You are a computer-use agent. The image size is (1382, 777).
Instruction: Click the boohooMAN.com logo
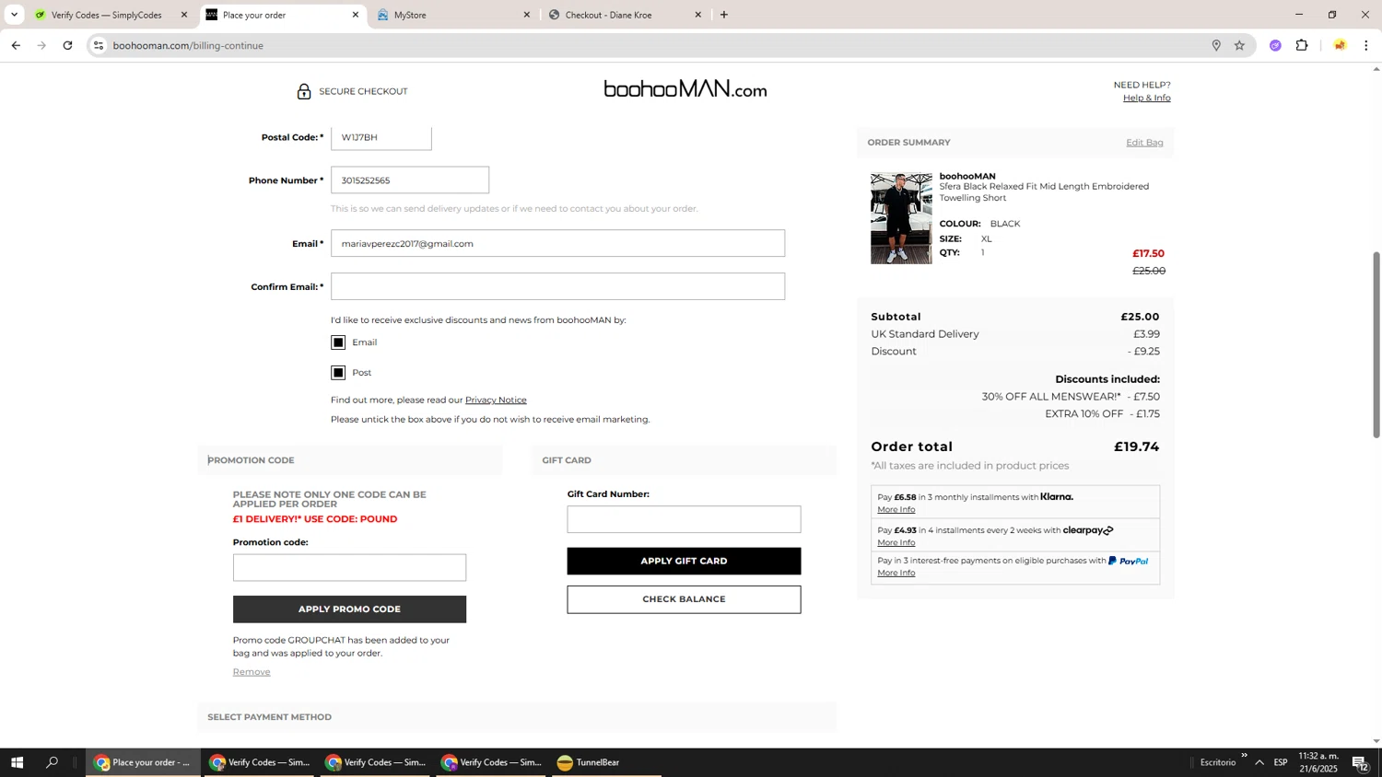[x=685, y=89]
